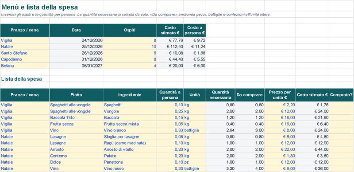Select the 'Vino rosso' ingredient cell
The height and width of the screenshot is (172, 354).
click(130, 168)
